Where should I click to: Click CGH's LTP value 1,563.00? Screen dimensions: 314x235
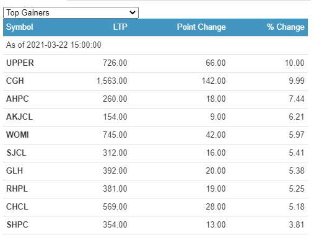(112, 81)
